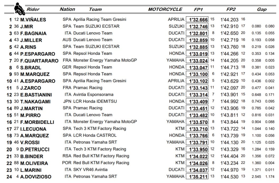This screenshot has height=183, width=279.
Task: Click M.VIÑALES rider name
Action: pos(33,20)
